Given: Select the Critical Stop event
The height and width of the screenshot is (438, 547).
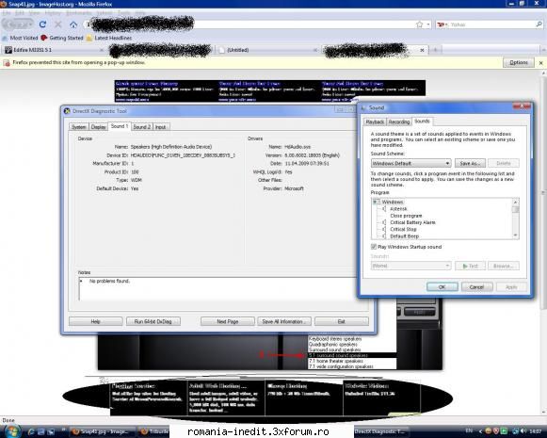Looking at the screenshot, I should (x=403, y=229).
